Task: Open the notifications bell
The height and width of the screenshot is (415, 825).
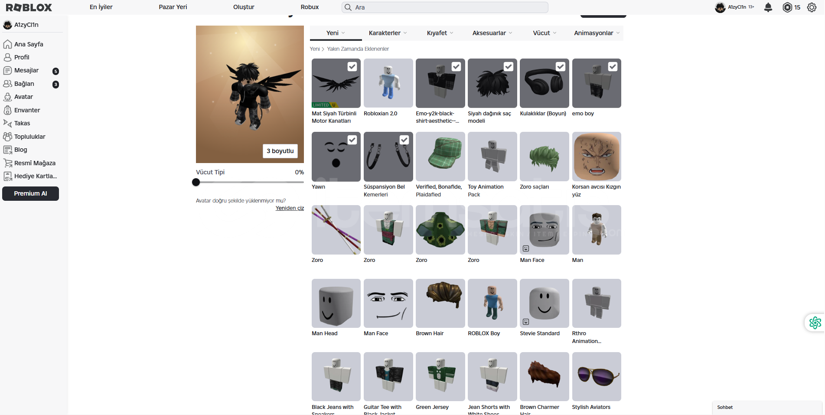Action: coord(768,7)
